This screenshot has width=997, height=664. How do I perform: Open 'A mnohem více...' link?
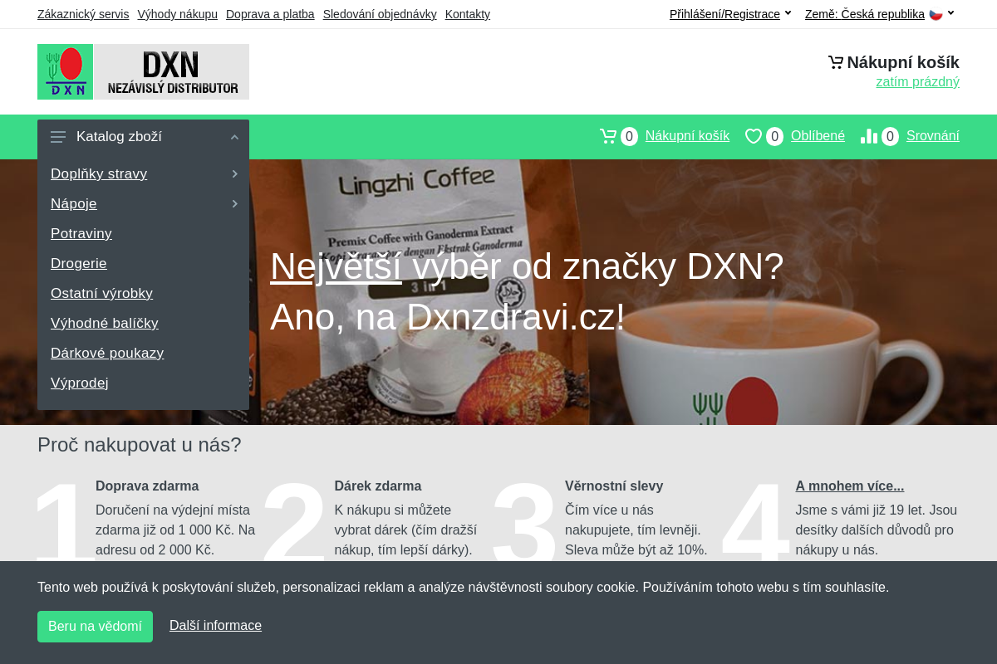850,486
